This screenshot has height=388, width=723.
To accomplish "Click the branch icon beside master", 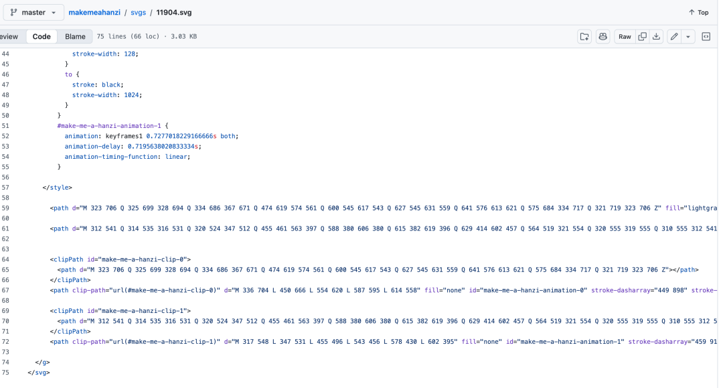I will [x=14, y=13].
